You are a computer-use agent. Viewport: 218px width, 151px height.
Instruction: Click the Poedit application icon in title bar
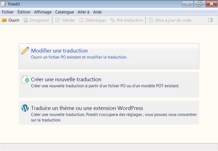(3, 4)
